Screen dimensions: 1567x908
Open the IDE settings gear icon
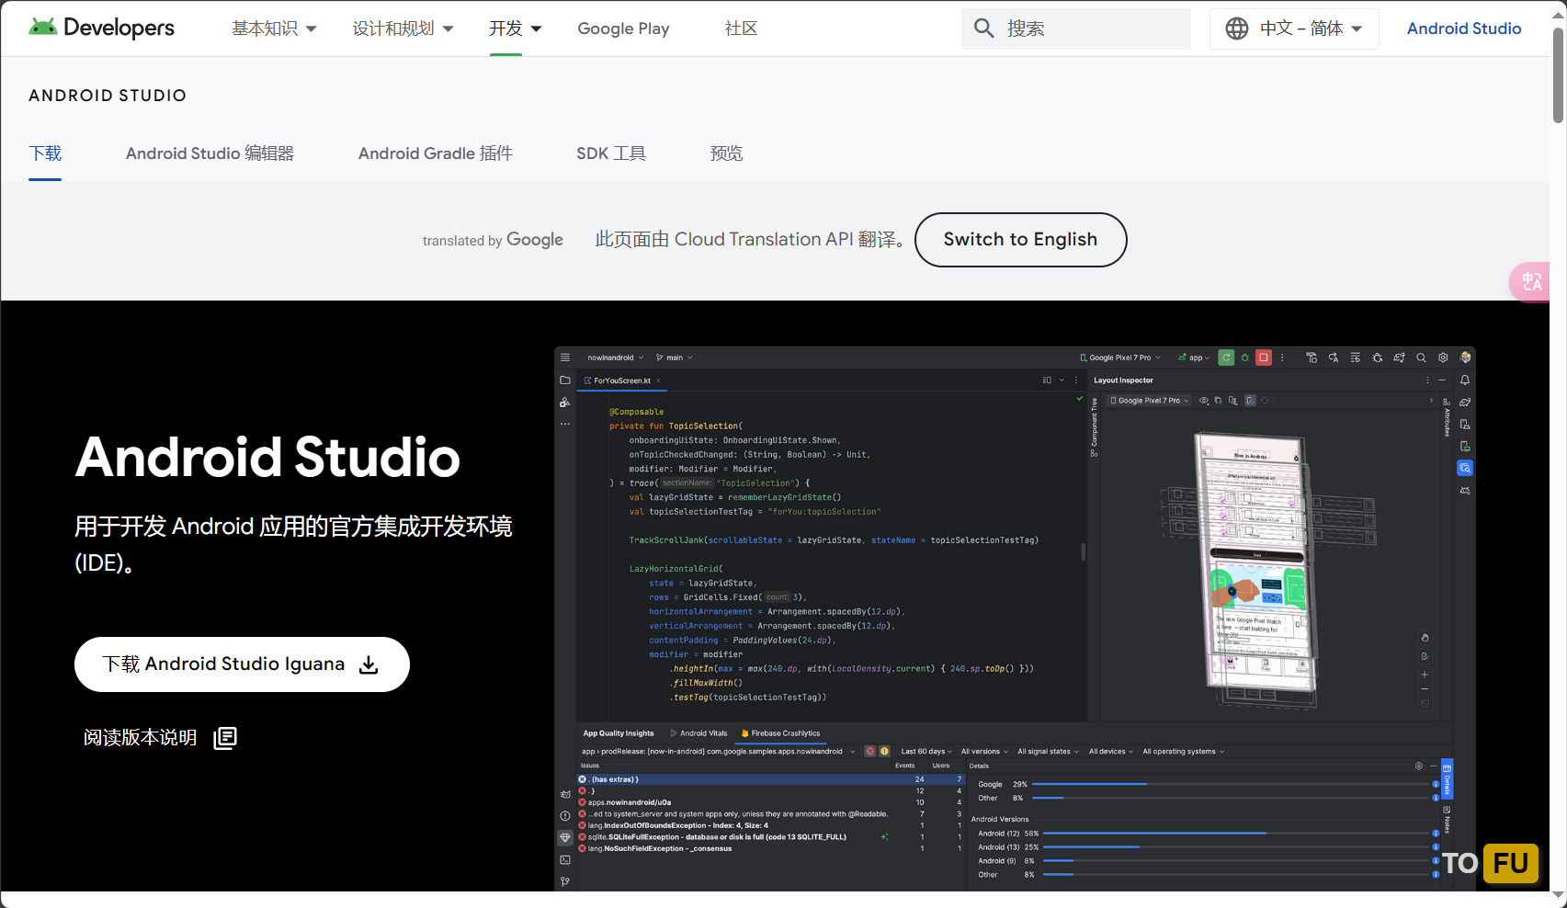pyautogui.click(x=1443, y=358)
